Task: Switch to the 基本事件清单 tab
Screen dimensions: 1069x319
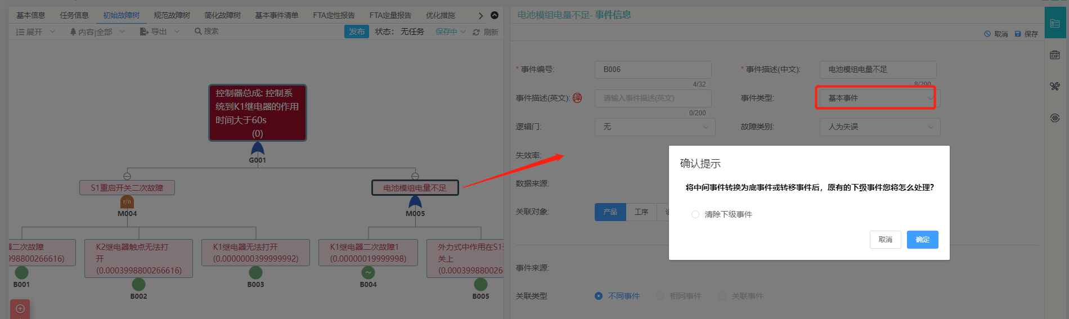Action: click(277, 15)
